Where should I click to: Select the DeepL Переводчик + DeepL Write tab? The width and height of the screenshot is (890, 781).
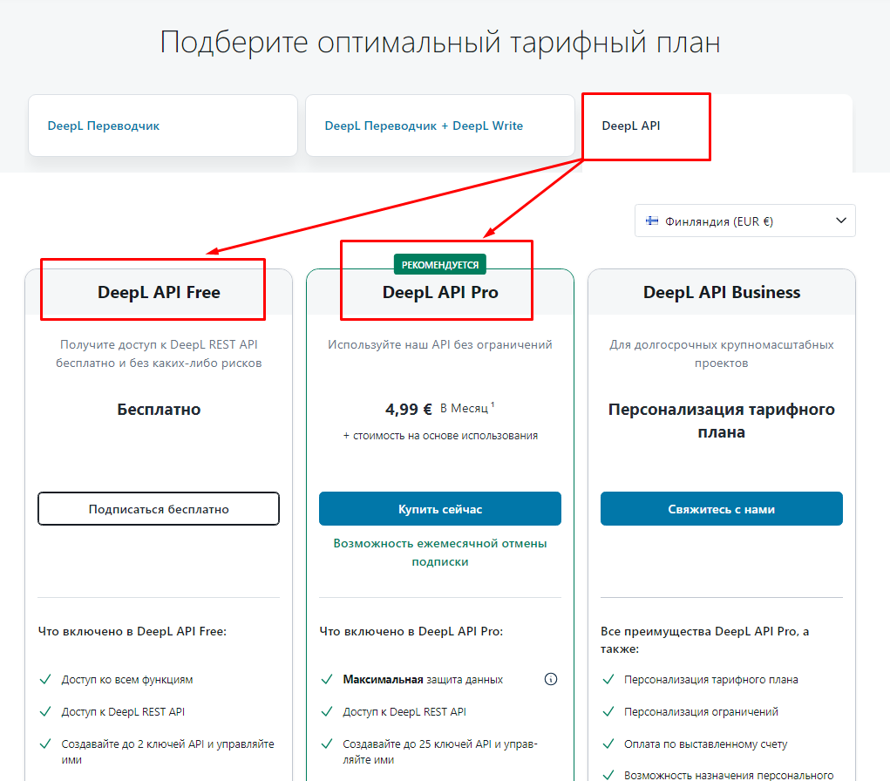pos(440,126)
